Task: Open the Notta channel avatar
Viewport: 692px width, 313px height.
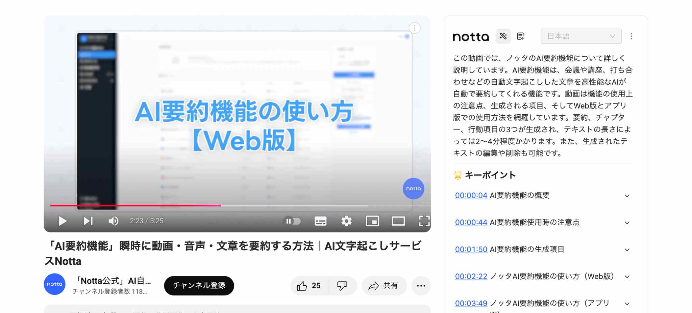Action: (x=54, y=284)
